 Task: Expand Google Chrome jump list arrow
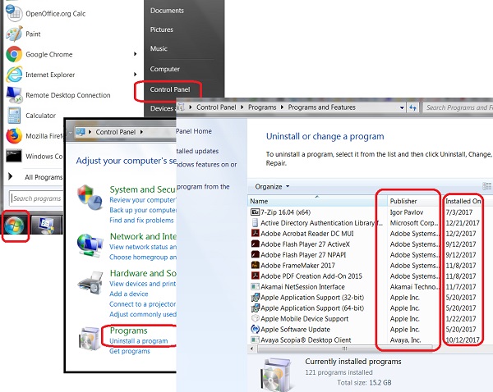[x=136, y=54]
